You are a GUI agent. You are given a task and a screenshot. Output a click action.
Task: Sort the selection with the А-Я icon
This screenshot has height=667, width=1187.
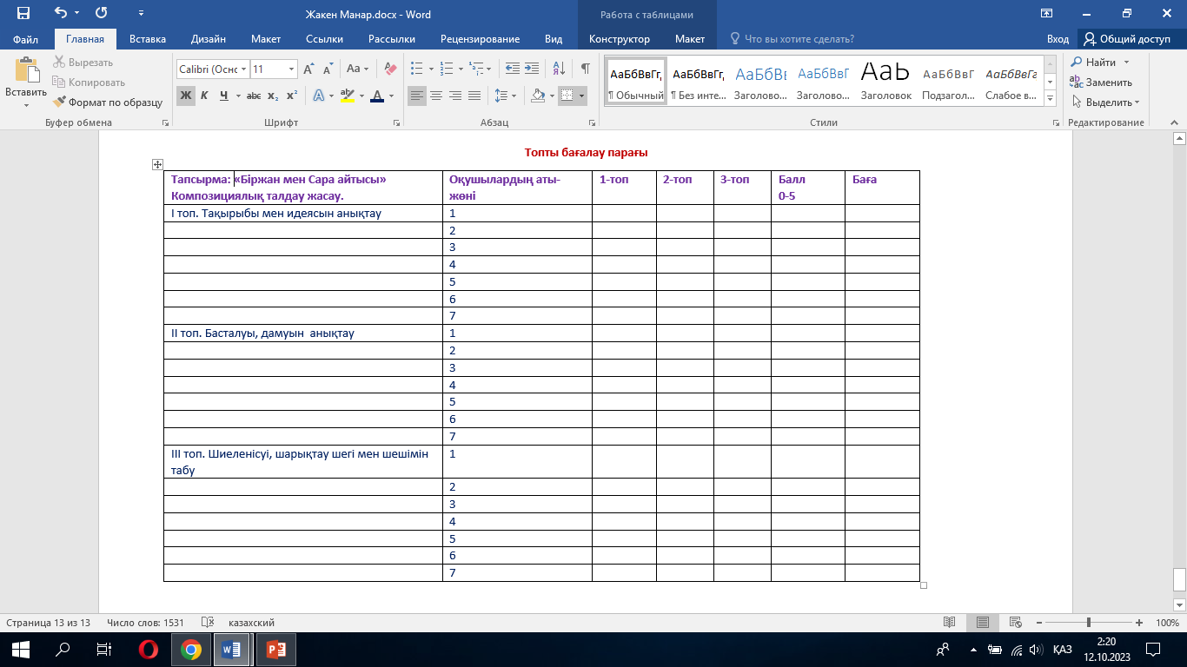[559, 69]
